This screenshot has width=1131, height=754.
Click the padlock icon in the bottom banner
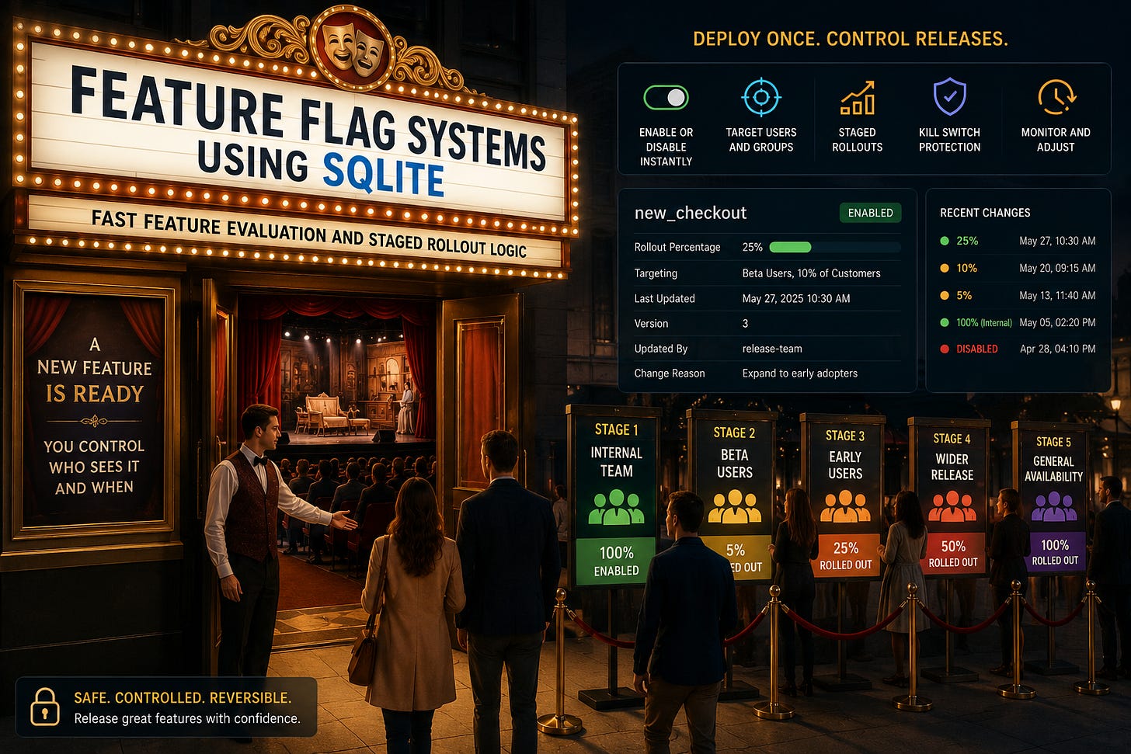pyautogui.click(x=44, y=707)
